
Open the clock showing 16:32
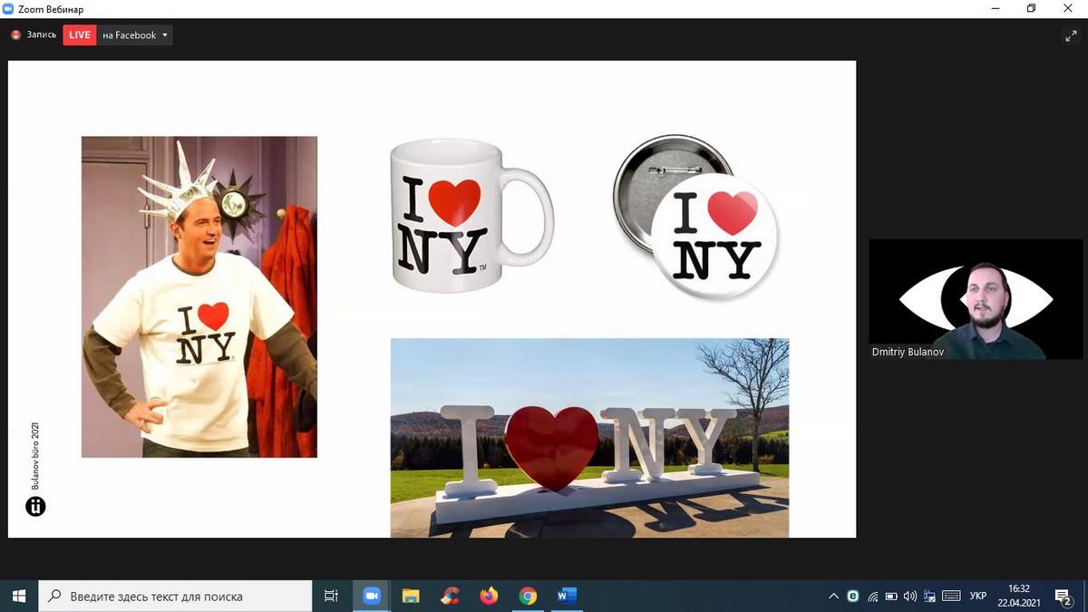click(1018, 596)
